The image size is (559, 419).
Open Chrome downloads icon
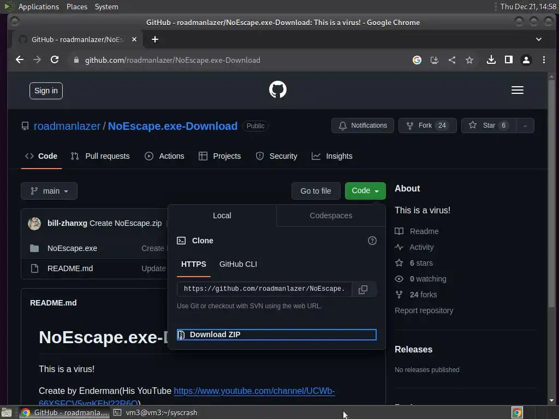click(491, 60)
